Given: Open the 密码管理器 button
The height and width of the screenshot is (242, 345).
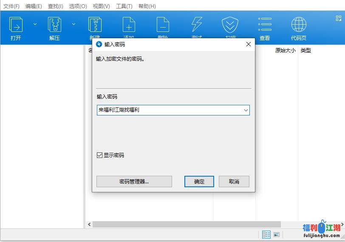Looking at the screenshot, I should (134, 181).
